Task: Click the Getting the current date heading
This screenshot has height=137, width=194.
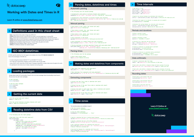Action: tap(28, 94)
